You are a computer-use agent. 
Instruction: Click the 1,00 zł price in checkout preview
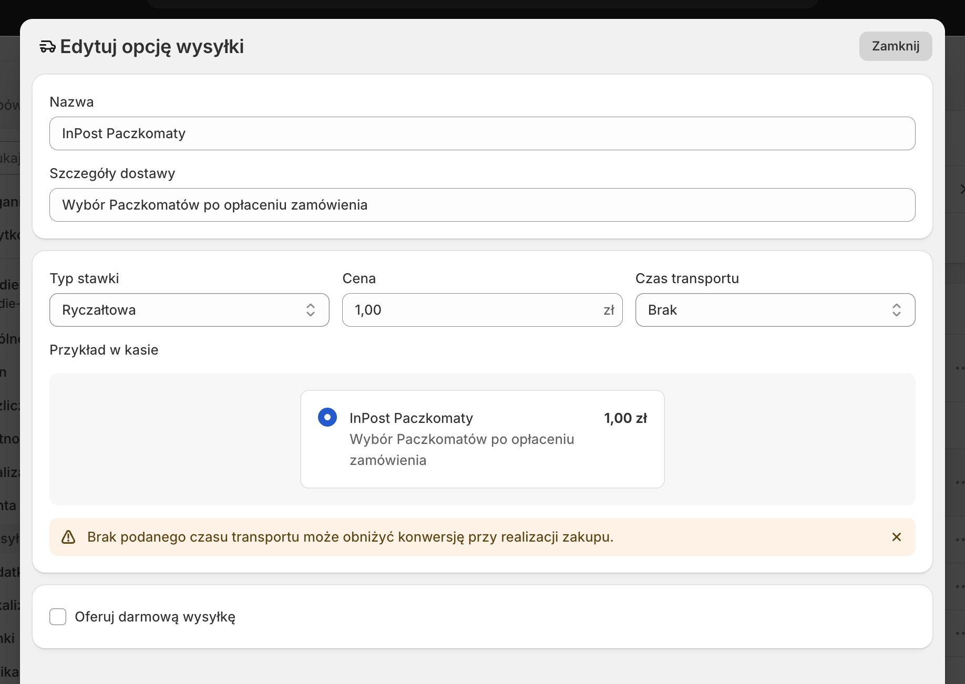tap(625, 418)
